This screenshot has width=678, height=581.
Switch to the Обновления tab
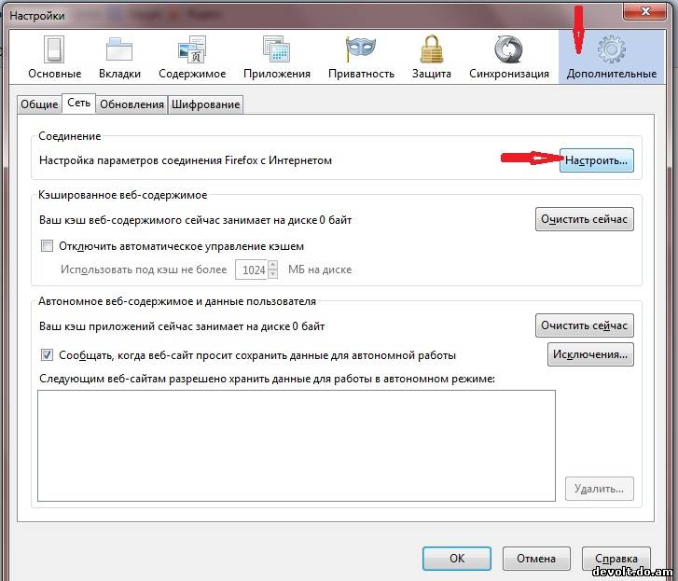pyautogui.click(x=131, y=104)
